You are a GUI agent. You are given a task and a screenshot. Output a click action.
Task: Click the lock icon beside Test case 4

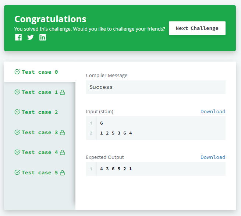[x=62, y=152]
